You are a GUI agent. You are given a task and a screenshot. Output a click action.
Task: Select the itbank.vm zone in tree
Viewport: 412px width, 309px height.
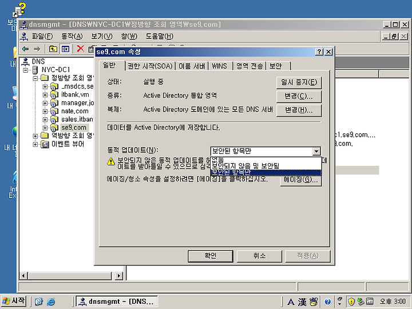[75, 94]
